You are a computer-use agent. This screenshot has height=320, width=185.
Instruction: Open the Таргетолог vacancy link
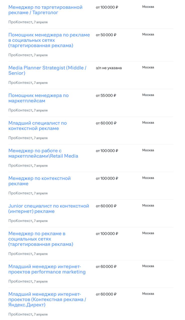(45, 10)
